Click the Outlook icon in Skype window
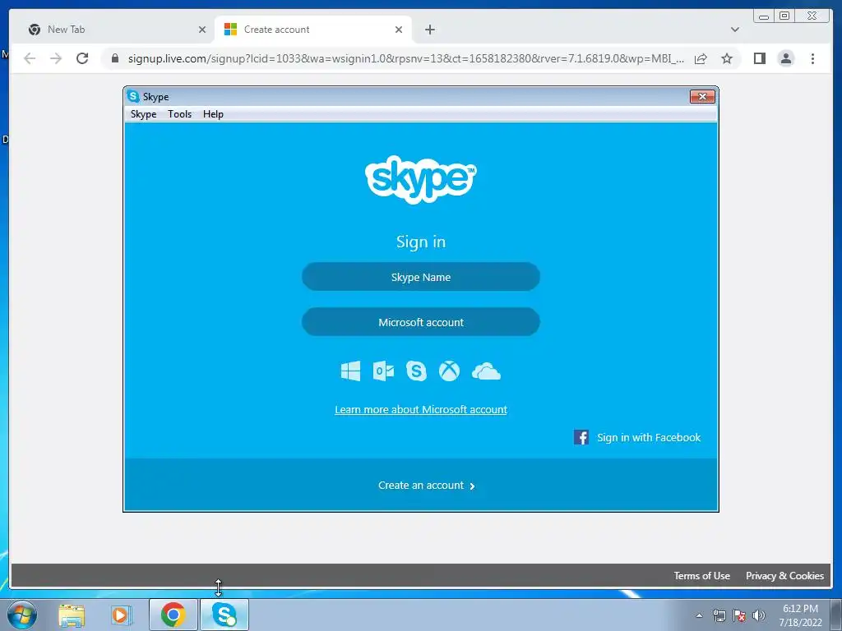The width and height of the screenshot is (842, 631). coord(383,371)
